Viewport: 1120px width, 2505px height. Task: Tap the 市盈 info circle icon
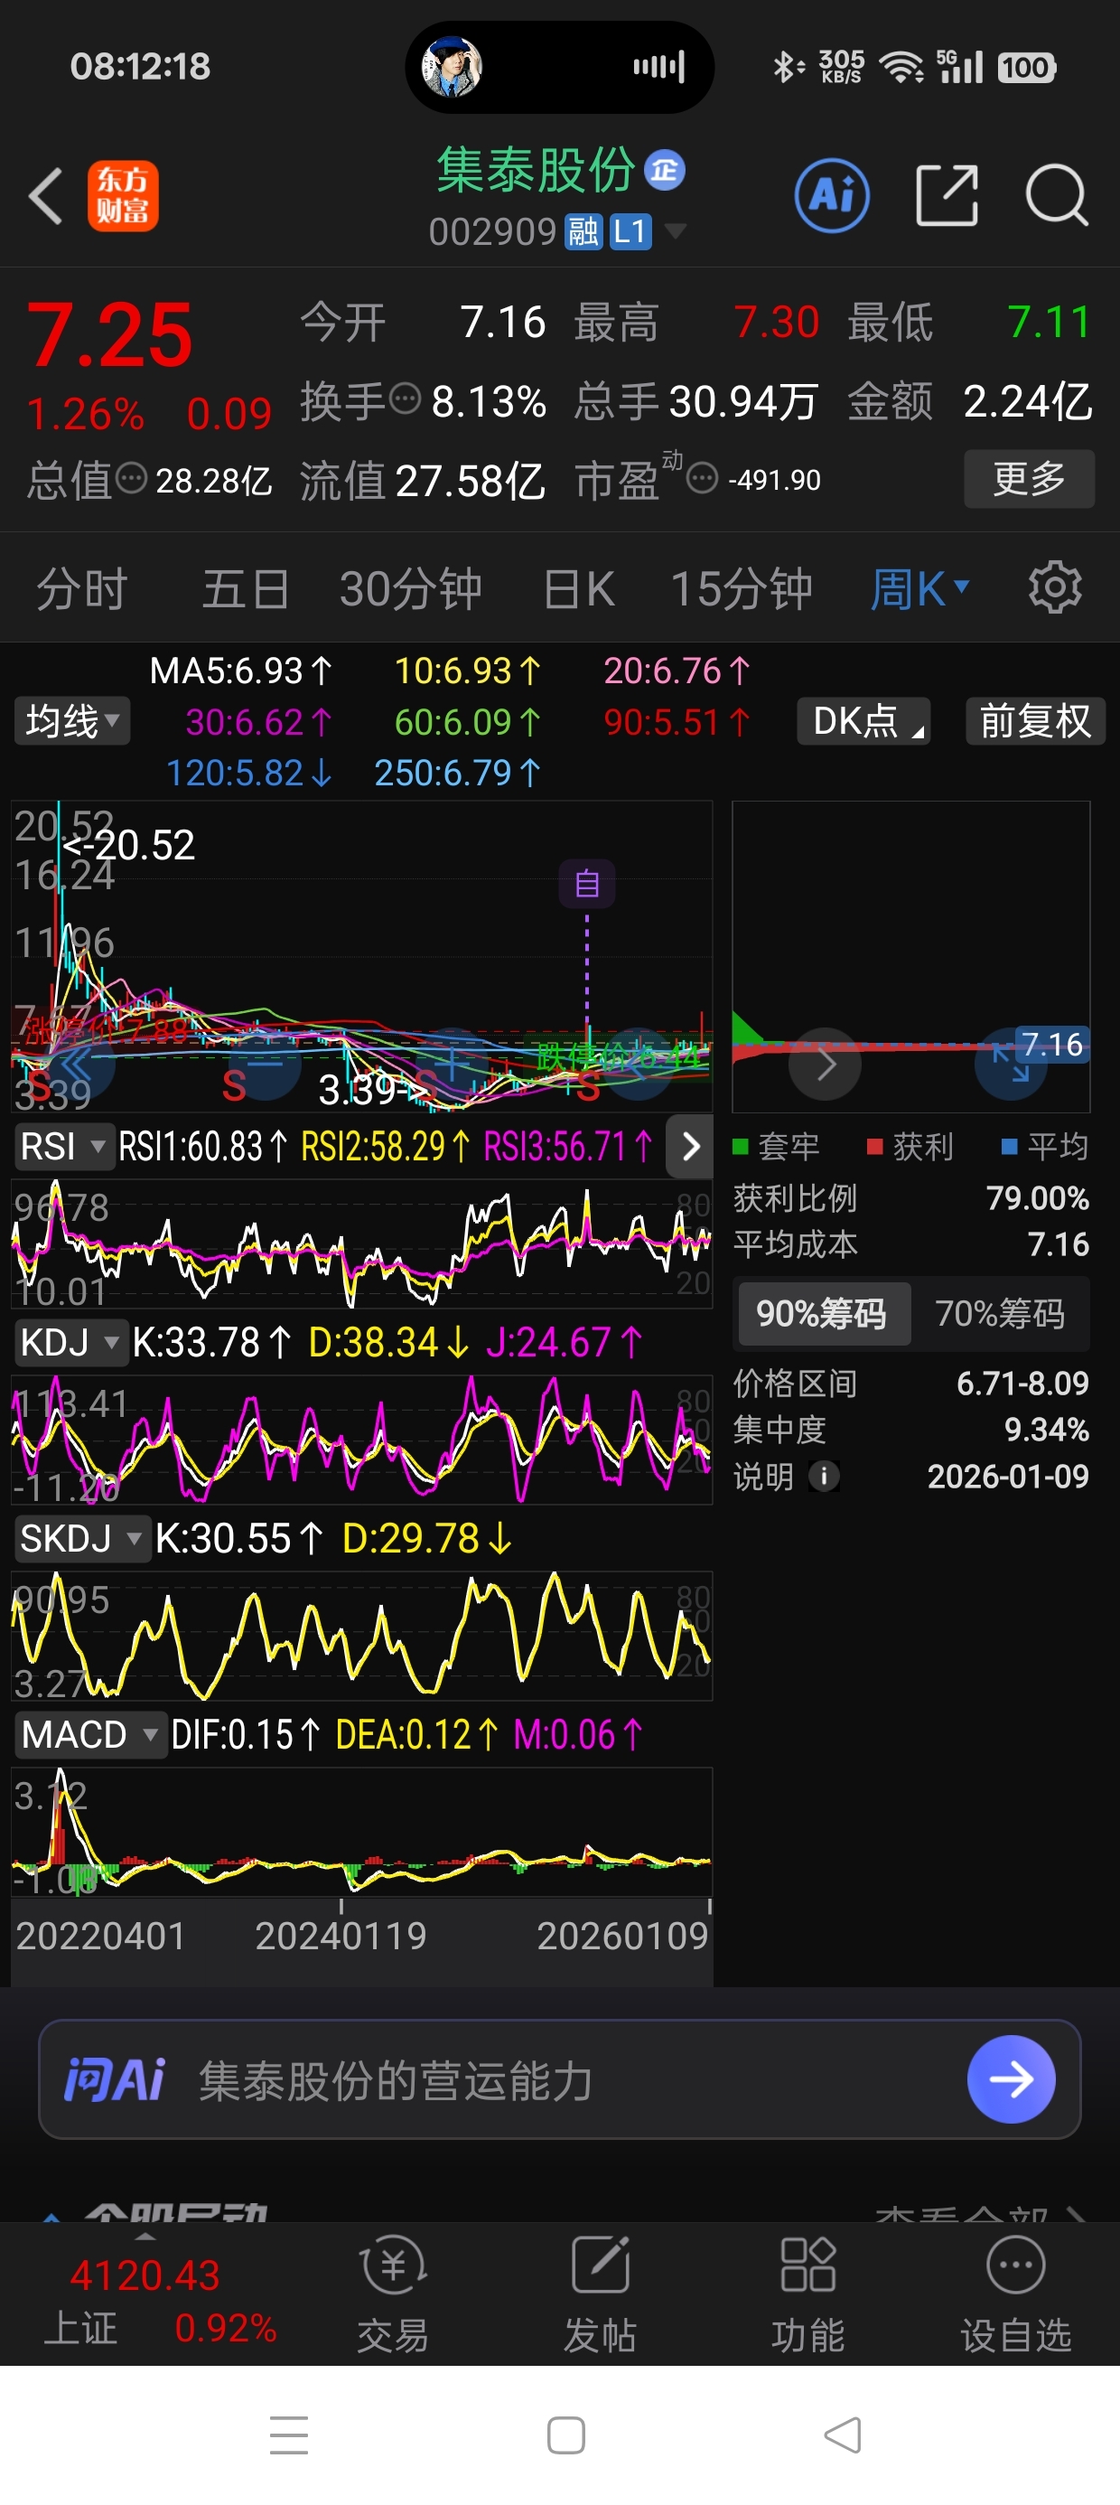pos(702,477)
